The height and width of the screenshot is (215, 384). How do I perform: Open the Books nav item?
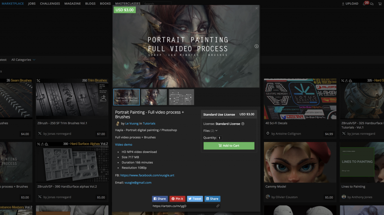coord(105,3)
